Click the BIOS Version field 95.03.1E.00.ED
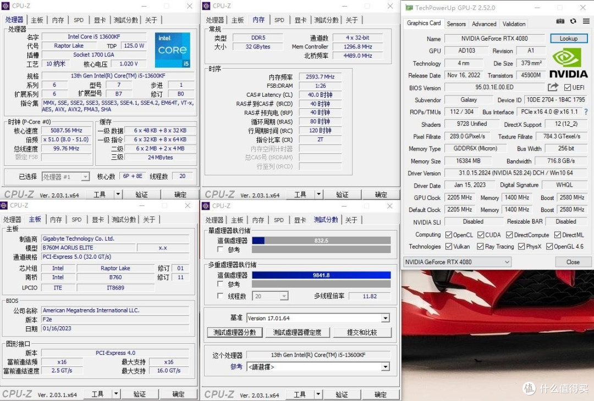This screenshot has height=401, width=594. (494, 87)
